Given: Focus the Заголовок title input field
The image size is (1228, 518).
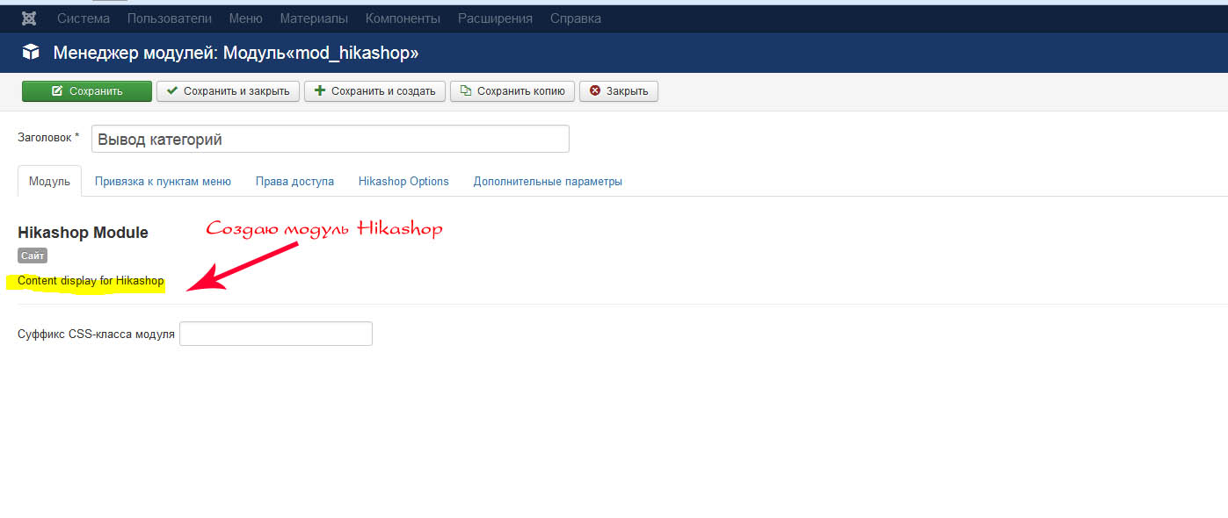Looking at the screenshot, I should point(331,139).
